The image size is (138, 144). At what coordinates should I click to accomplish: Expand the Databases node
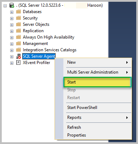(12, 12)
